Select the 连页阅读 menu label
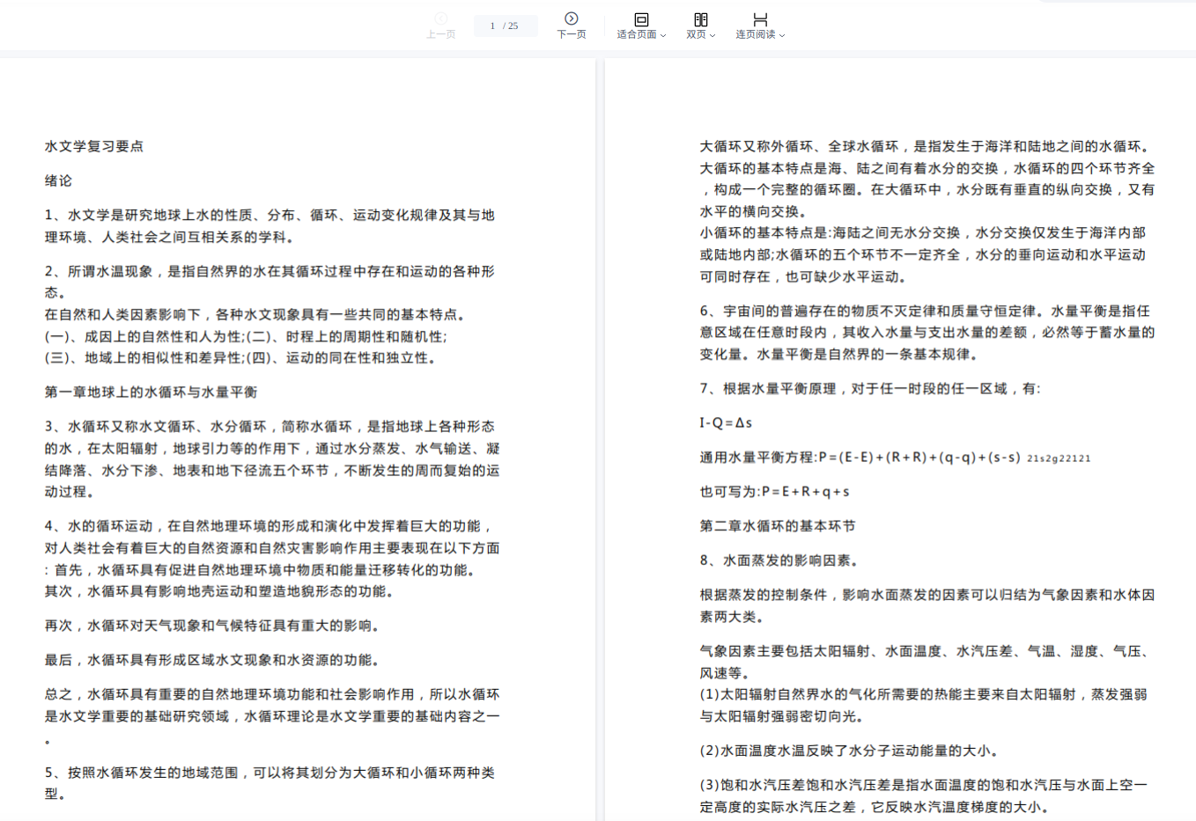 pyautogui.click(x=755, y=34)
